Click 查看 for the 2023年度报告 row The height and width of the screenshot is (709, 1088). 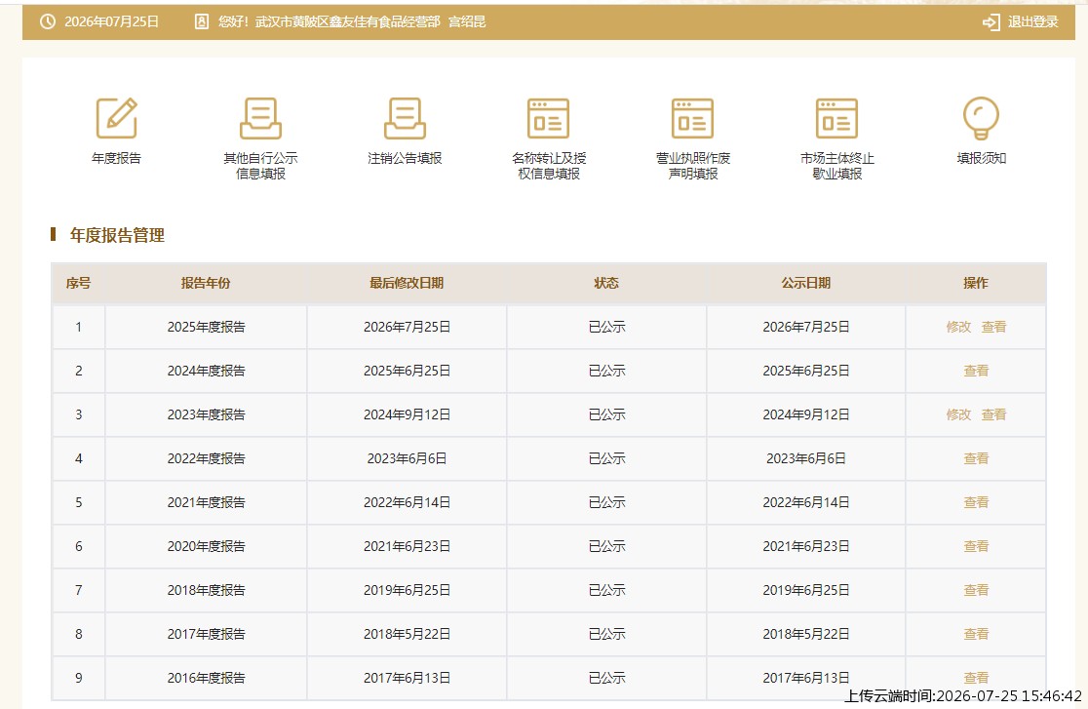[x=993, y=414]
